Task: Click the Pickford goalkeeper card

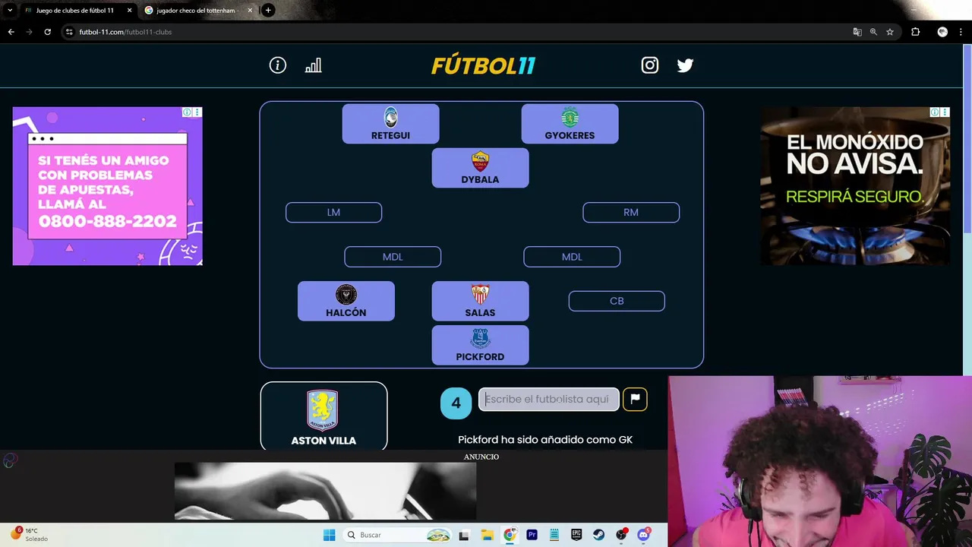Action: pos(480,345)
